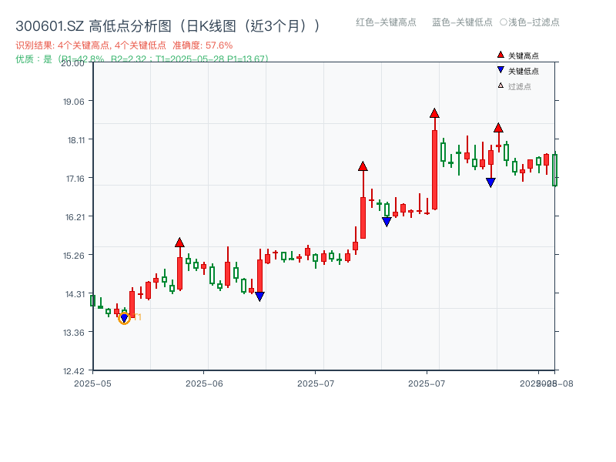Select the orange circled T1 filter point marker
Screen dimensions: 616x462
125,317
